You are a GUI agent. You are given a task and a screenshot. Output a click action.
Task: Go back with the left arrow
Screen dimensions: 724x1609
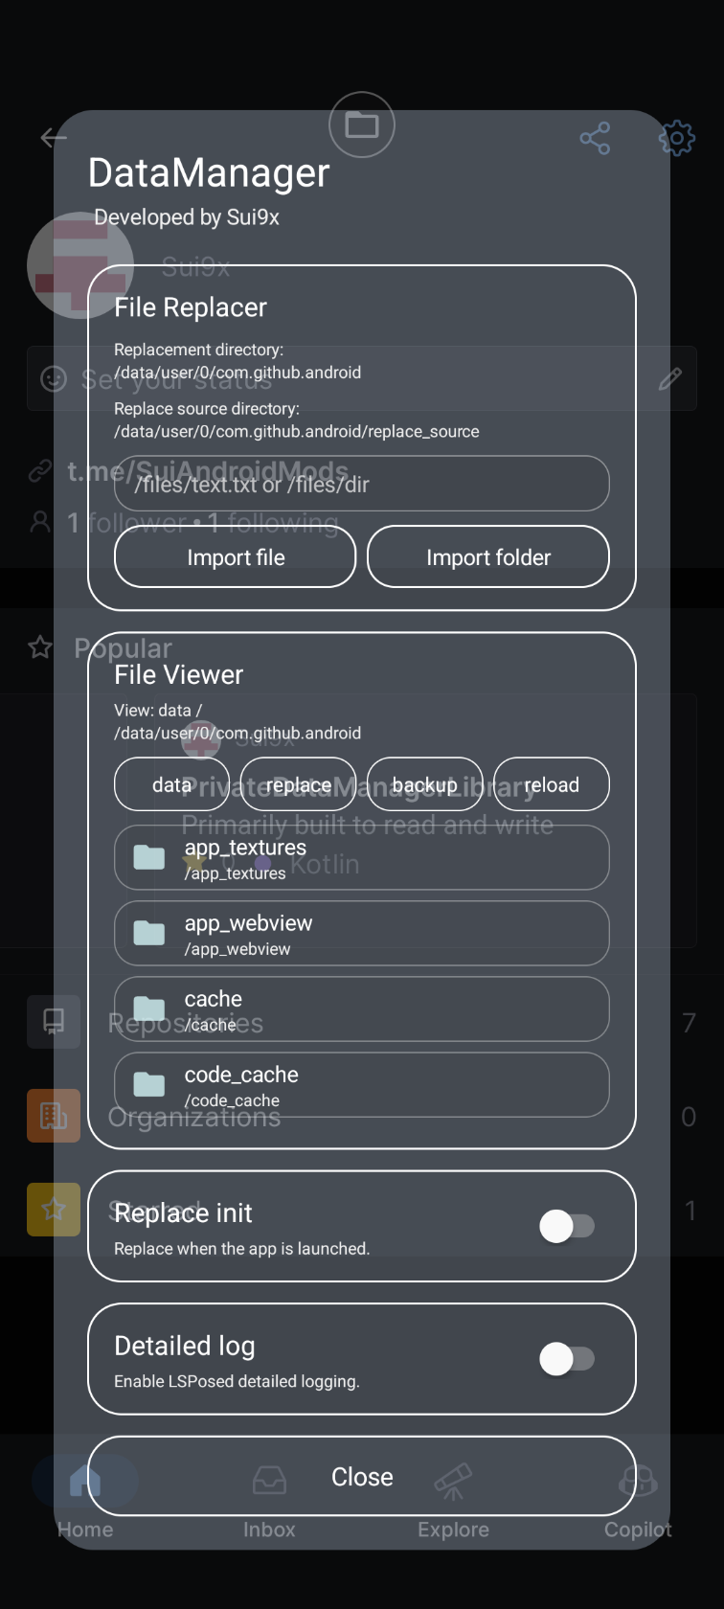point(54,138)
